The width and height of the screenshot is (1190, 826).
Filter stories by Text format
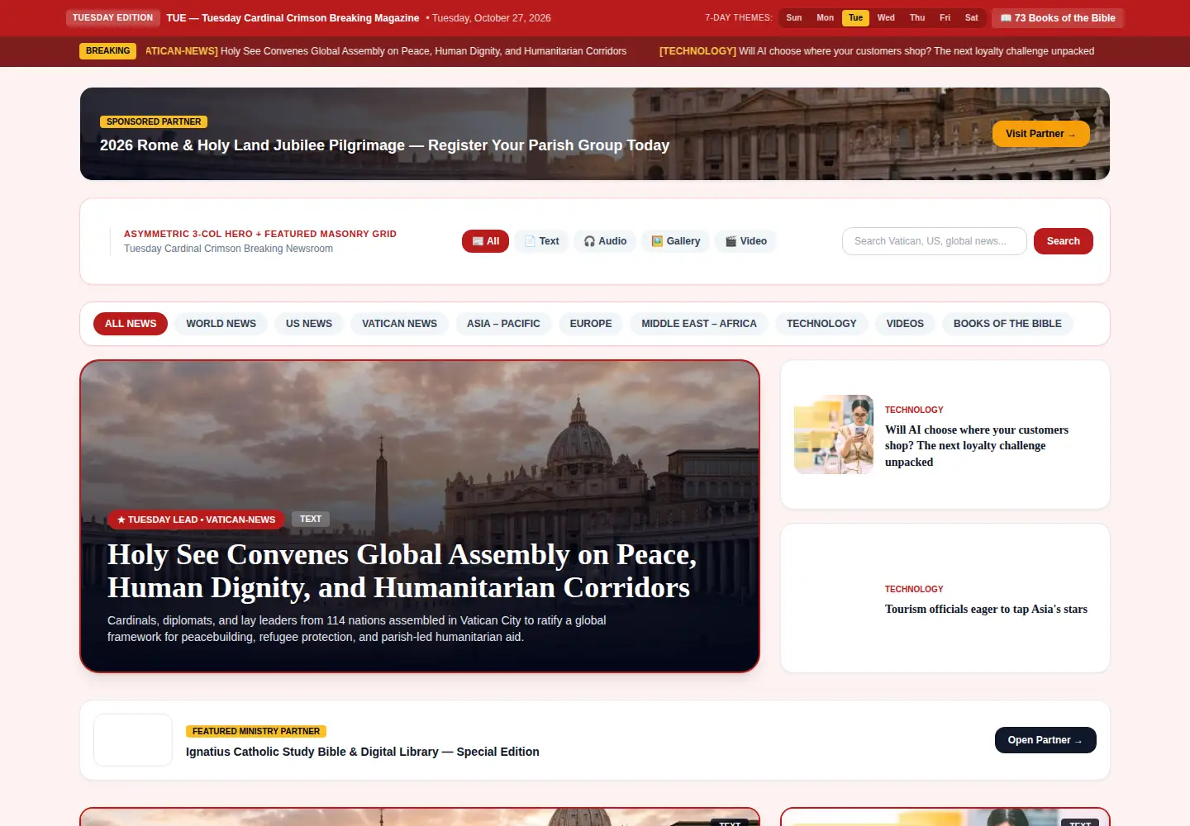pos(541,241)
